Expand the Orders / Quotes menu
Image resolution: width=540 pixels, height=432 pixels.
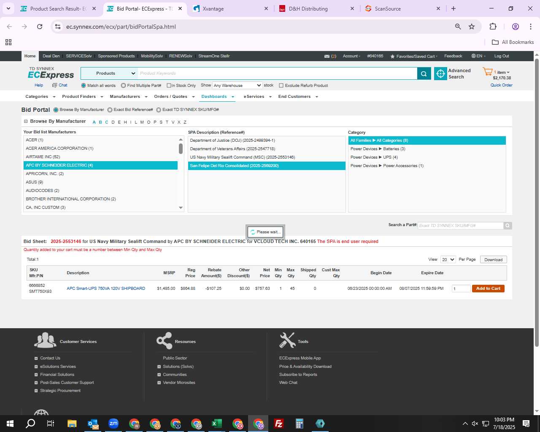(174, 97)
